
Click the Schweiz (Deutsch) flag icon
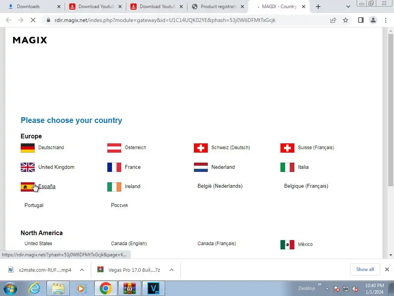click(x=201, y=148)
